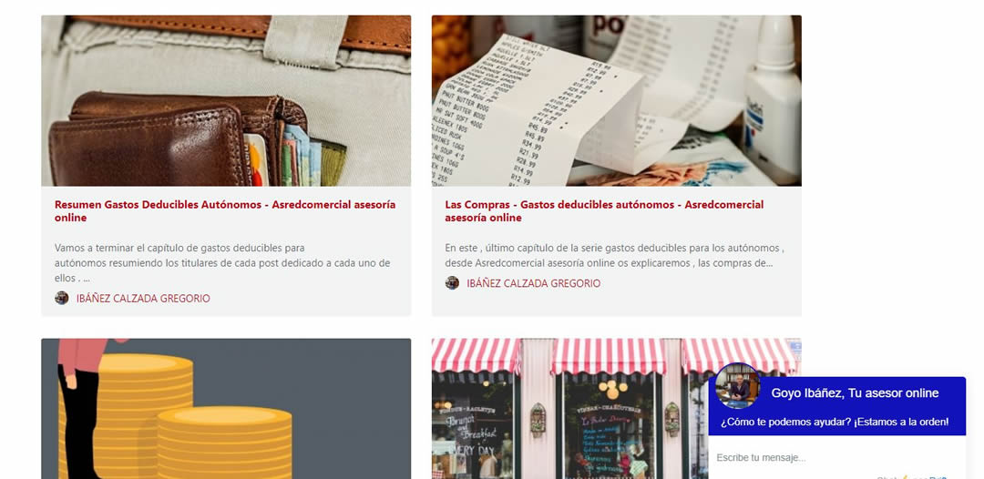Click Goyo Ibáñez round profile photo in chat

tap(737, 385)
